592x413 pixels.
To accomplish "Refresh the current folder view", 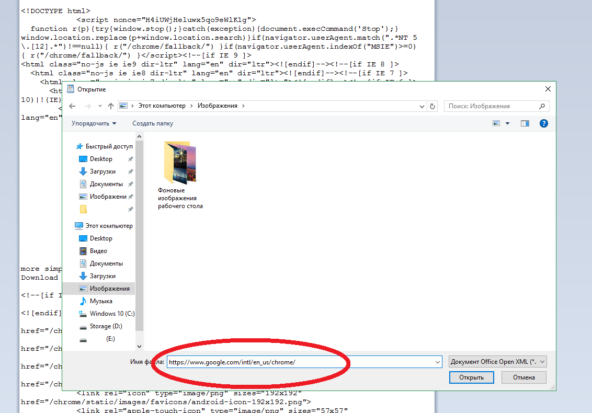I will coord(432,106).
